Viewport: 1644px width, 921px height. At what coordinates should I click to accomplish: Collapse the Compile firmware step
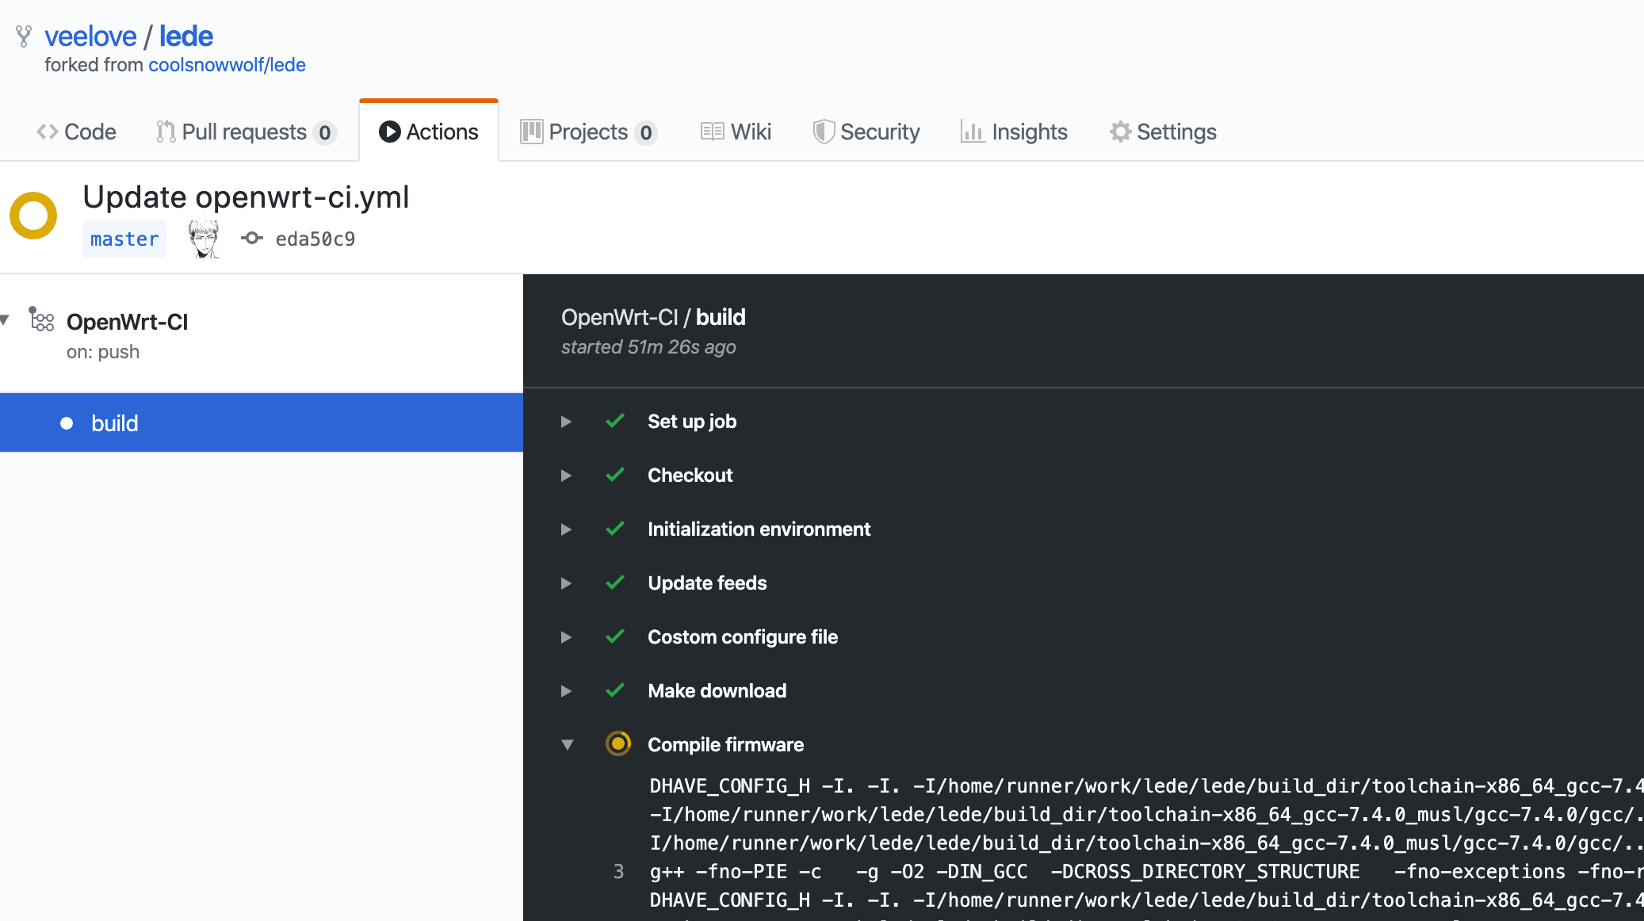(567, 744)
